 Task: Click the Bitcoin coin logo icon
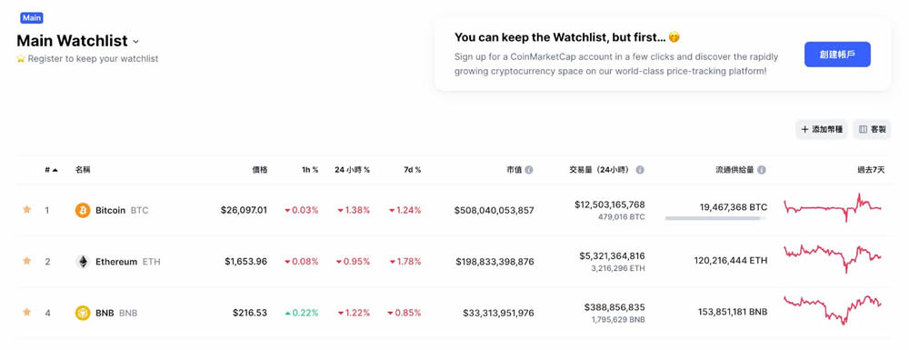click(x=83, y=210)
